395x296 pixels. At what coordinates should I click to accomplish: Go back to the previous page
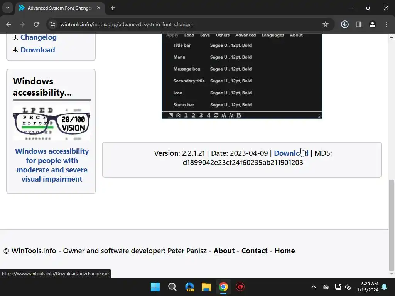[x=8, y=24]
